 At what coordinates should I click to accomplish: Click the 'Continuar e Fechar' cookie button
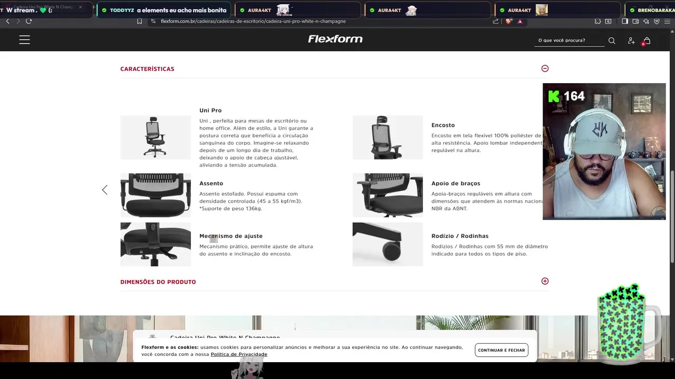tap(502, 350)
